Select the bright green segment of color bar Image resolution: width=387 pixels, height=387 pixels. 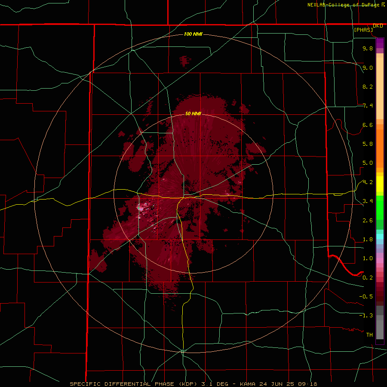coord(380,208)
